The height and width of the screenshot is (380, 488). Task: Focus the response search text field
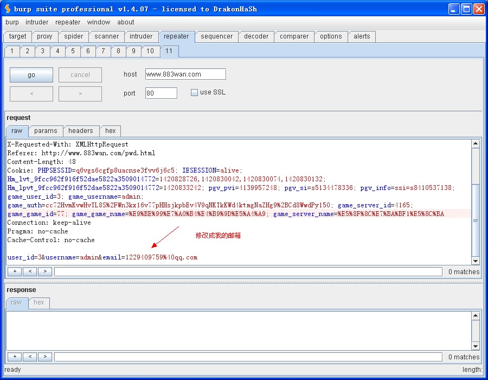(248, 357)
